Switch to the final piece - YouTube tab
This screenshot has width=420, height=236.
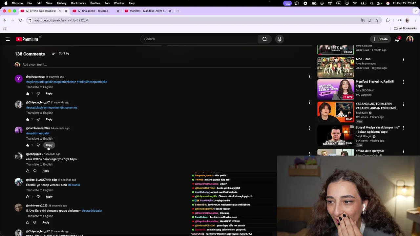[x=95, y=11]
